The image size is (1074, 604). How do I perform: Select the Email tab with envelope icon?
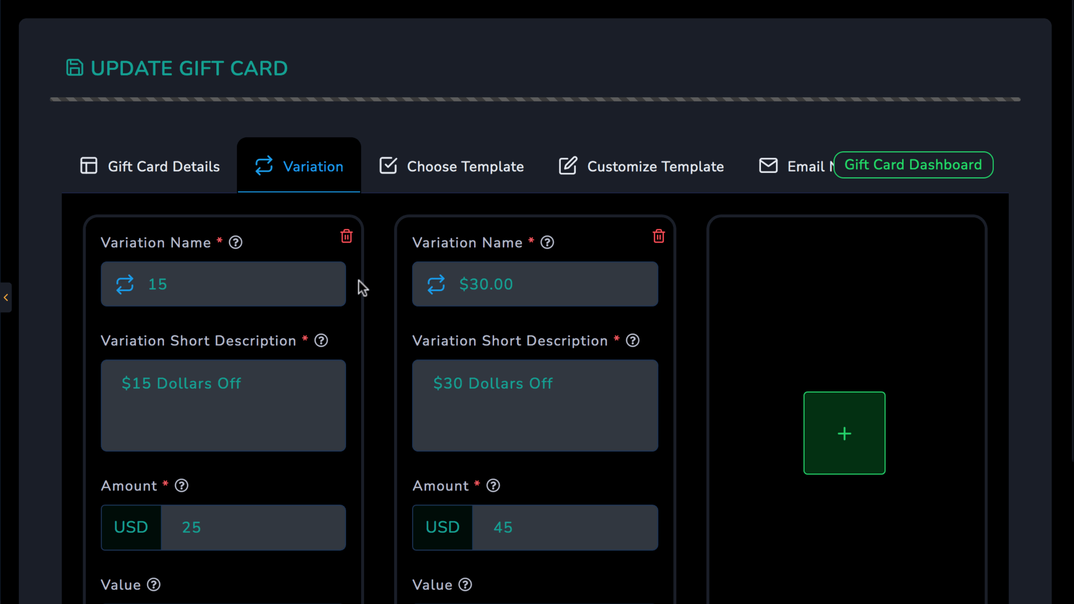point(793,166)
